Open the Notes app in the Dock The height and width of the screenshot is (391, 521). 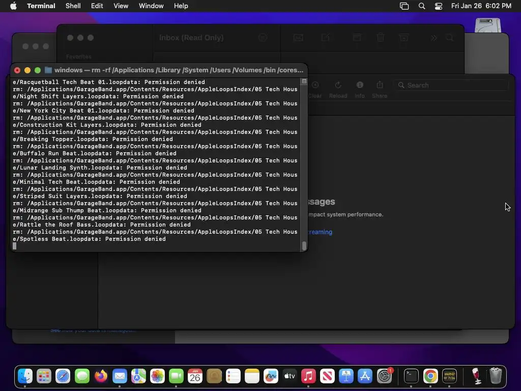(252, 376)
